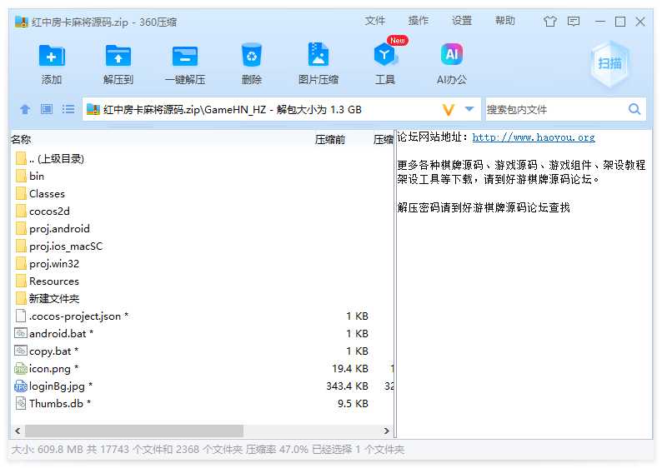Click the horizontal scrollbar right arrow
Viewport: 662px width, 468px height.
pyautogui.click(x=386, y=431)
